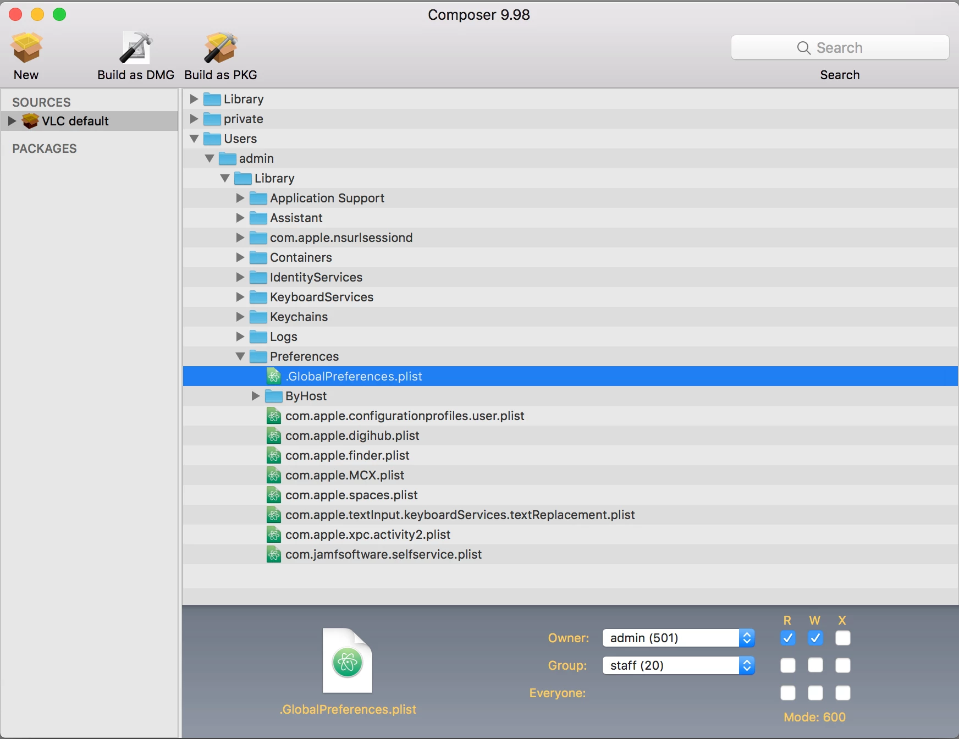Click the large plist preview icon in the details pane
The width and height of the screenshot is (959, 739).
(x=348, y=660)
